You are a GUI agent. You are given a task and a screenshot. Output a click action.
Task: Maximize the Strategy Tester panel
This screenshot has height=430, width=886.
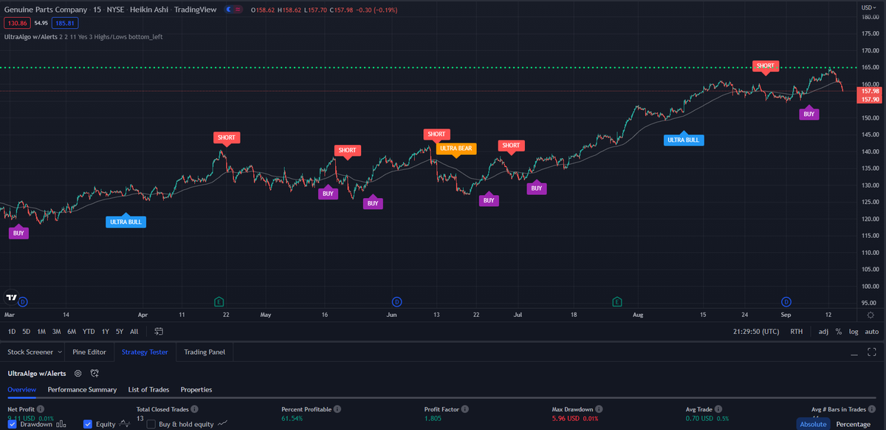click(872, 352)
